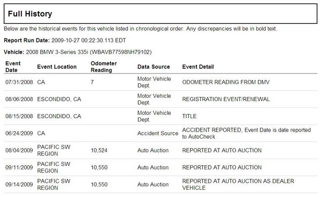Click the Report Run Date timestamp

(89, 41)
